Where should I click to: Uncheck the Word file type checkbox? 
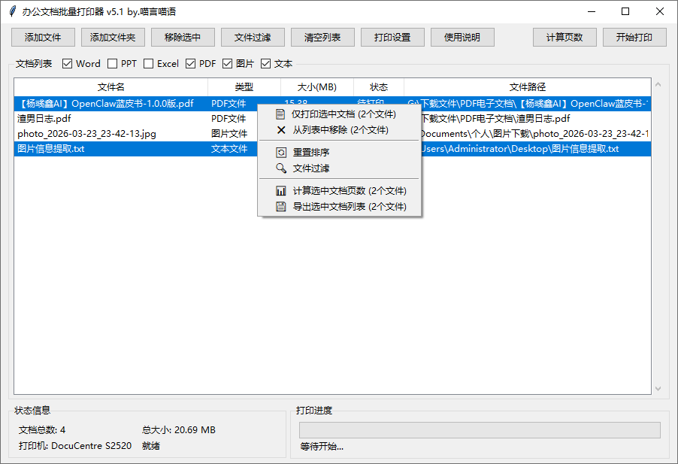coord(68,64)
